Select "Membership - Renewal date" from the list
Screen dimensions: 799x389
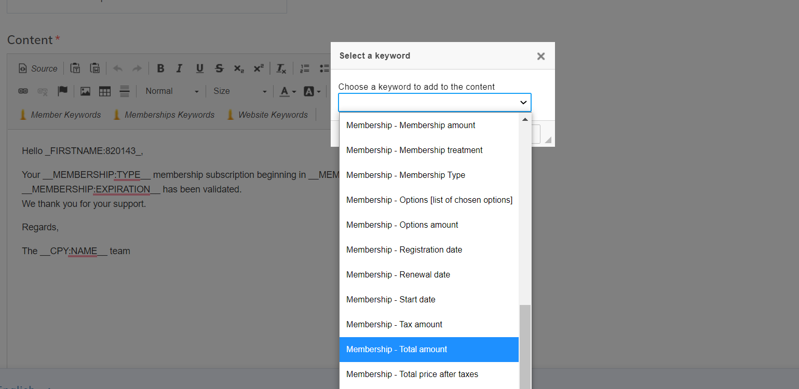pyautogui.click(x=398, y=275)
